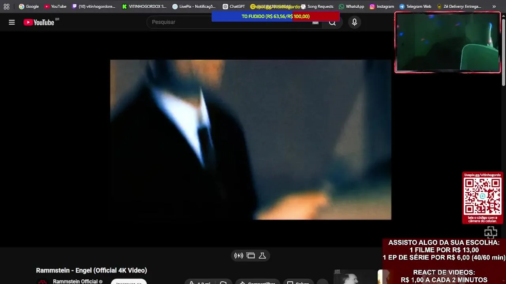Image resolution: width=506 pixels, height=284 pixels.
Task: Click the livepix.gg QR code overlay
Action: [482, 198]
